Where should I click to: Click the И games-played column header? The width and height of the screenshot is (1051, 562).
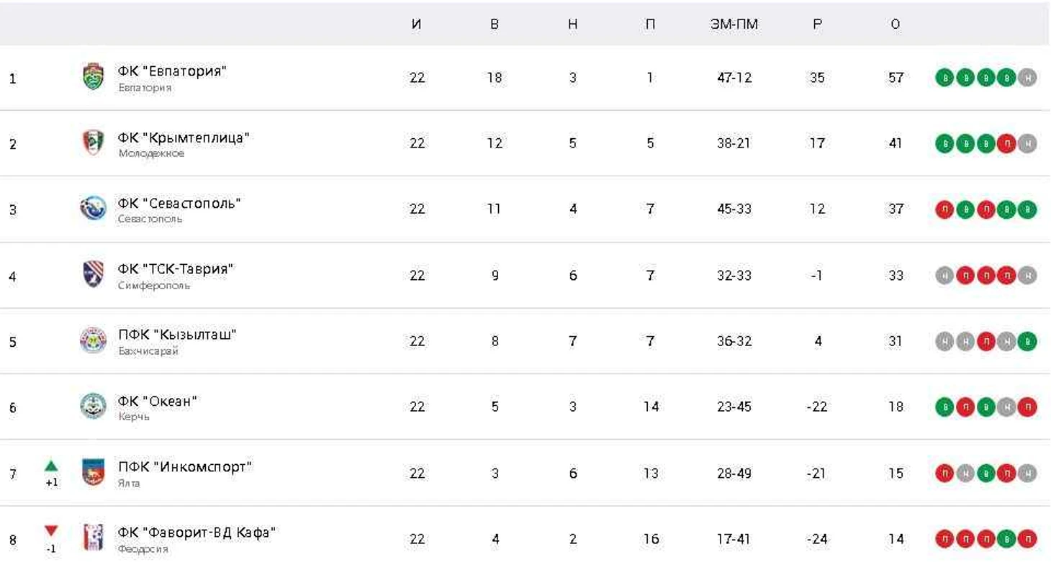tap(416, 24)
